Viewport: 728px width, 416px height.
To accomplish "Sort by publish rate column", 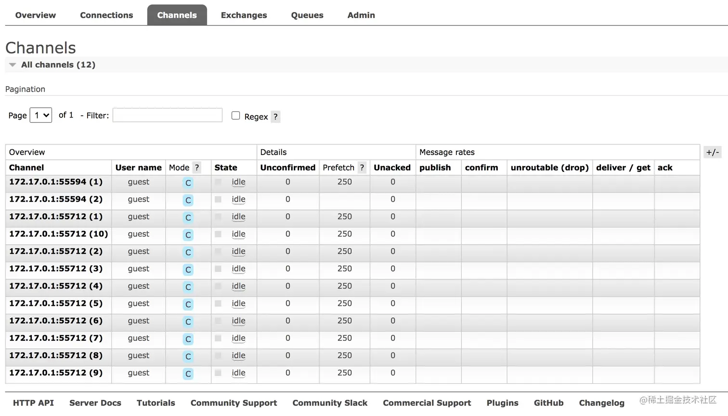I will click(x=435, y=168).
